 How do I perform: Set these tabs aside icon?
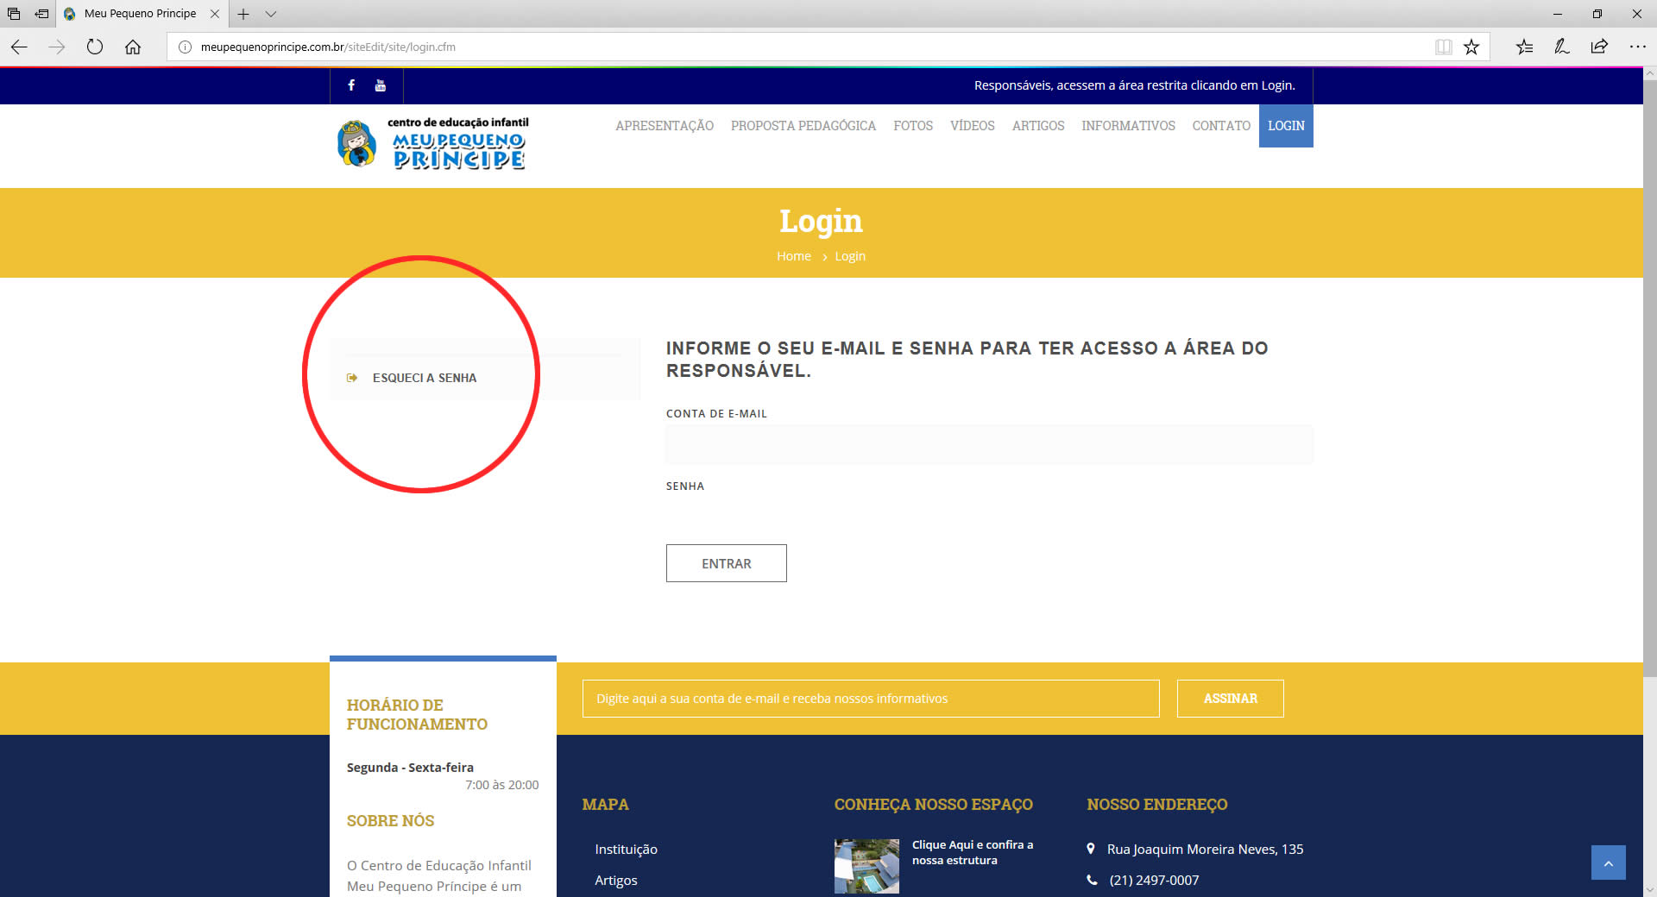[x=41, y=14]
